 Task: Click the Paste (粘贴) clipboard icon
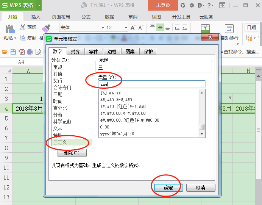pyautogui.click(x=9, y=29)
